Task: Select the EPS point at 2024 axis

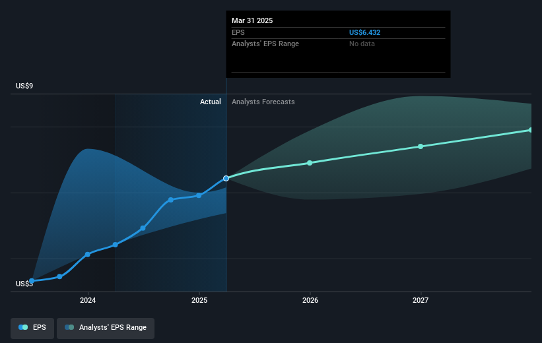Action: (88, 255)
